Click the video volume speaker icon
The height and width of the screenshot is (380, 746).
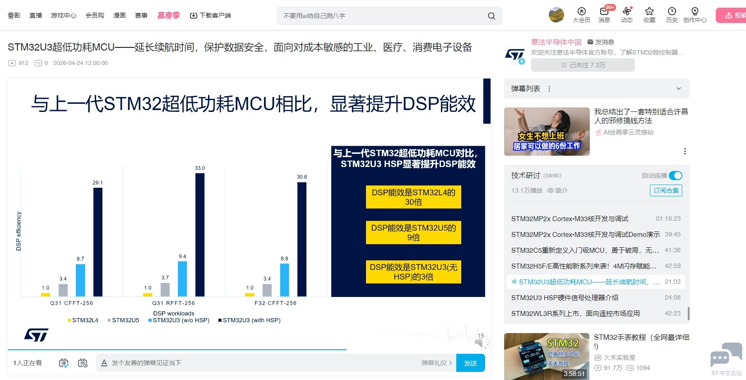tap(480, 343)
